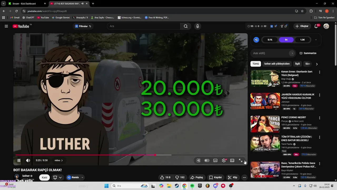Open a new browser tab

tap(93, 4)
